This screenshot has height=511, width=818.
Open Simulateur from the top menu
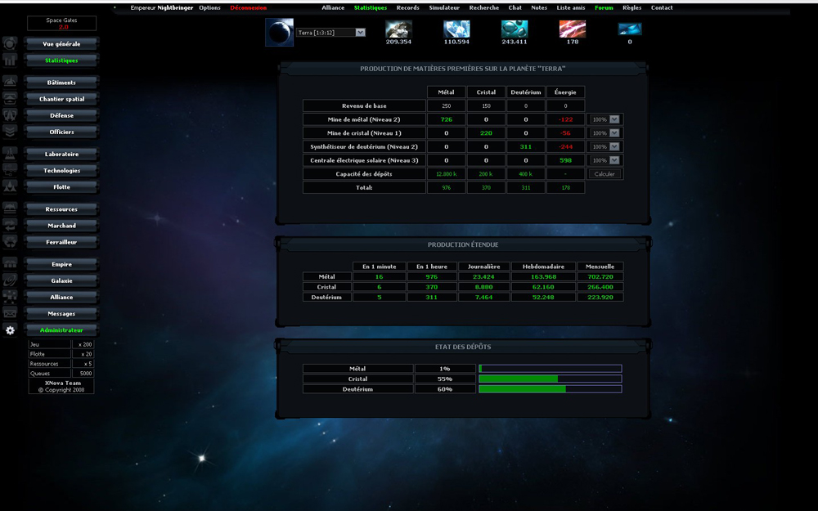(444, 7)
